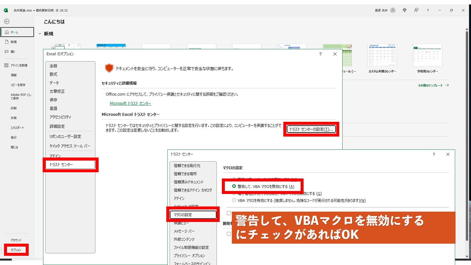
Task: Click the Microsoft トラスト センター link
Action: point(130,103)
